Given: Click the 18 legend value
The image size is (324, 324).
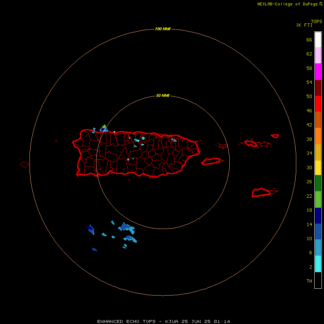Looking at the screenshot, I should pos(309,210).
